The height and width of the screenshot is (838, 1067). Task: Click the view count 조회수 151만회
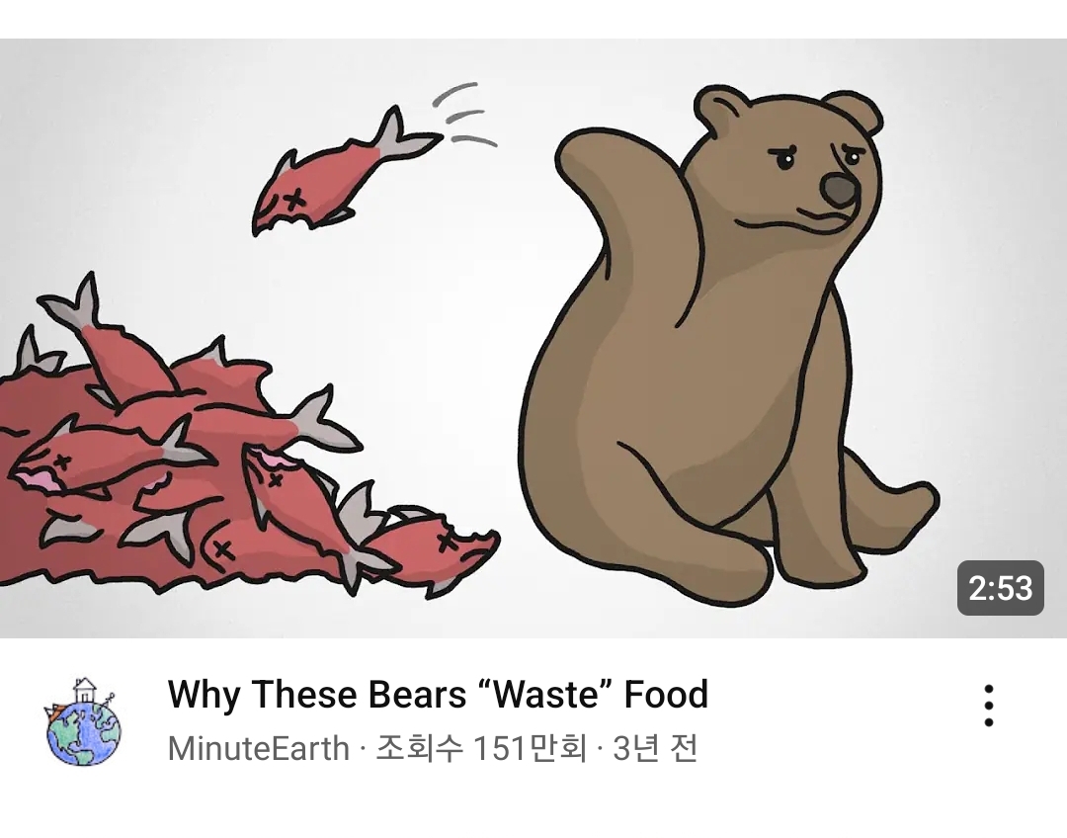point(482,749)
